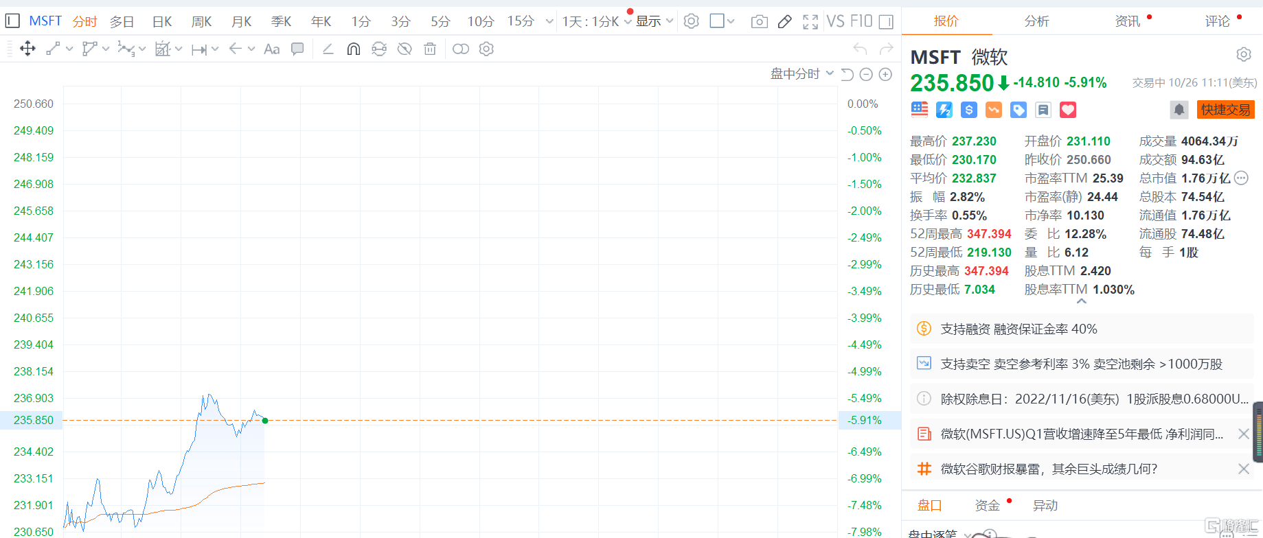Click the 快捷交易 quick trade button
This screenshot has width=1263, height=538.
(1226, 110)
